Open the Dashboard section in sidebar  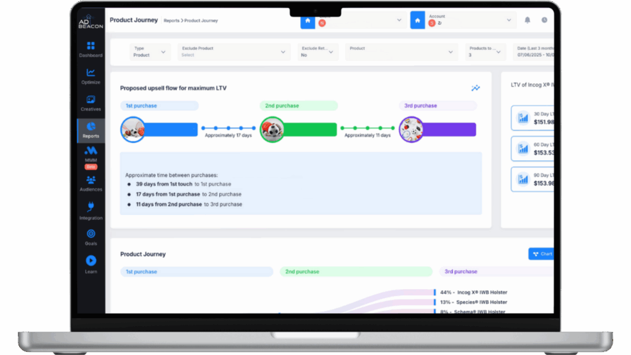tap(91, 49)
